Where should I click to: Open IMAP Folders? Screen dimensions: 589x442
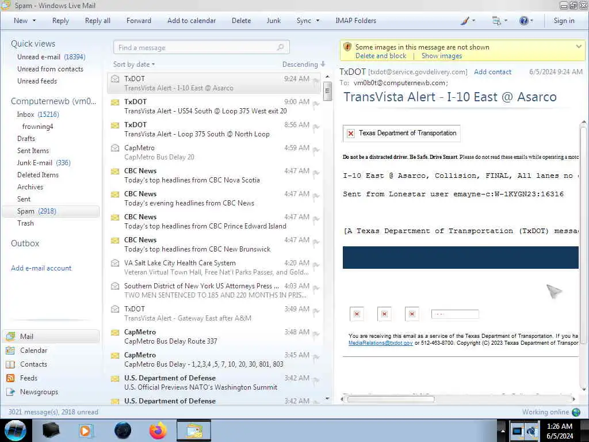(x=355, y=21)
